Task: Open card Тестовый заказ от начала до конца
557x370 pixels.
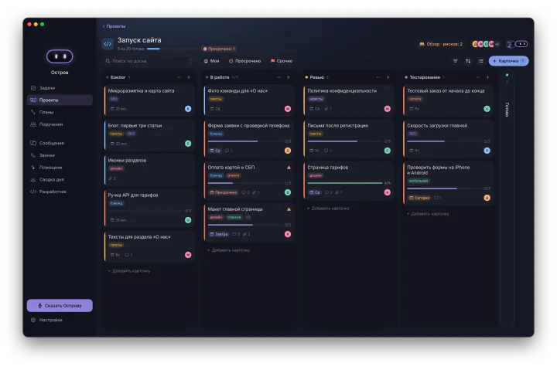Action: click(x=449, y=100)
